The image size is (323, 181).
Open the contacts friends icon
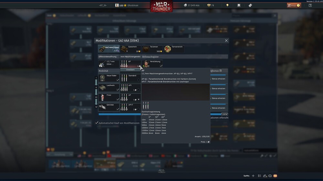click(265, 176)
